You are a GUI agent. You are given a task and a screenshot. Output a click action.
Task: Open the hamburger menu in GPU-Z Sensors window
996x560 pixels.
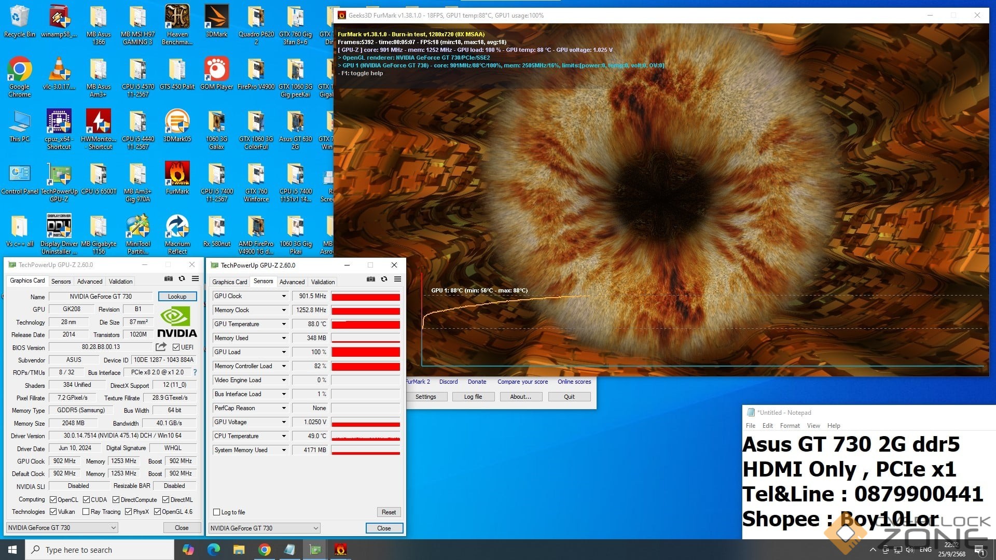[397, 279]
